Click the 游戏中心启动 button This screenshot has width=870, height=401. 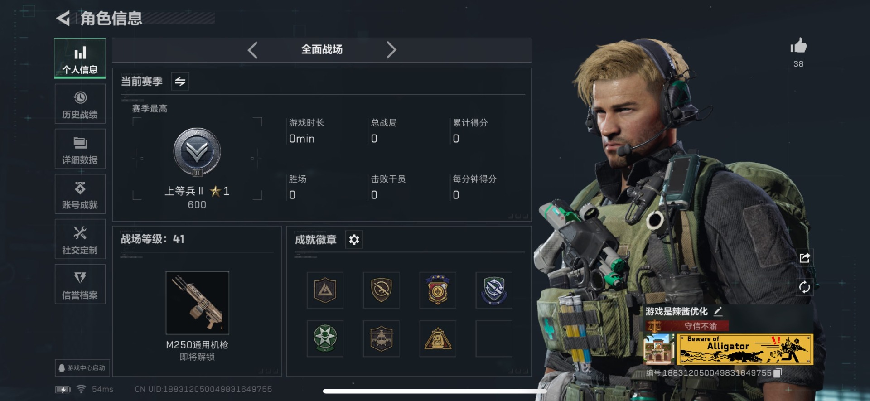[82, 368]
